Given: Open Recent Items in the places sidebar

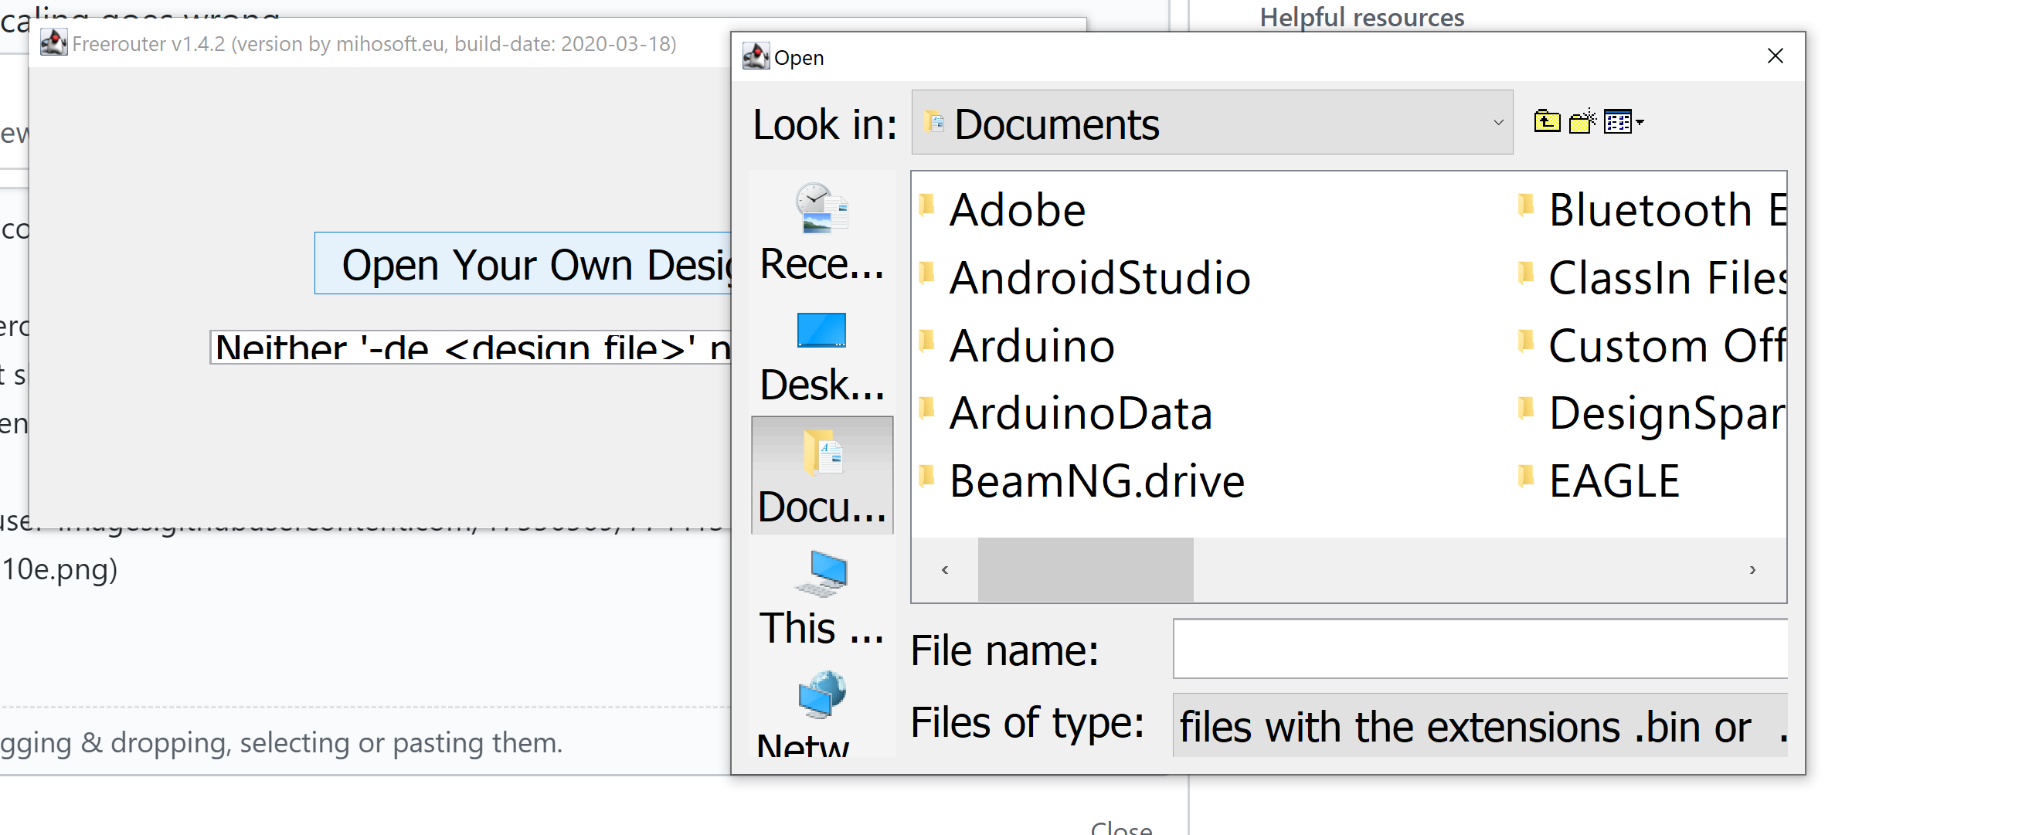Looking at the screenshot, I should point(821,232).
